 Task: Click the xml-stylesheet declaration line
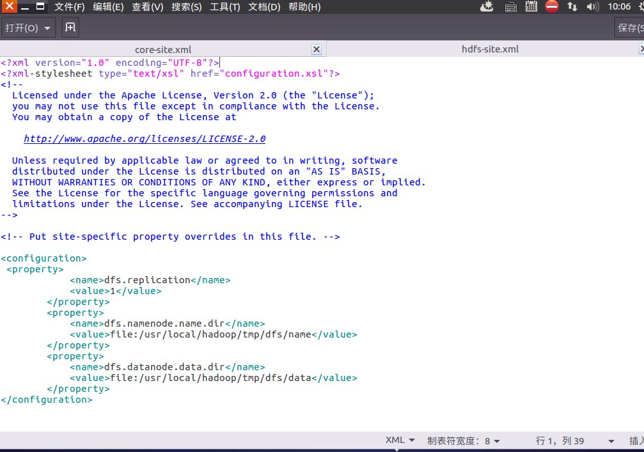(171, 74)
